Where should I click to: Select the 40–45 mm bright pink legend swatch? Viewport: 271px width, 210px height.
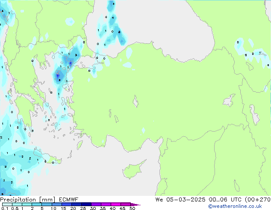click(x=116, y=204)
